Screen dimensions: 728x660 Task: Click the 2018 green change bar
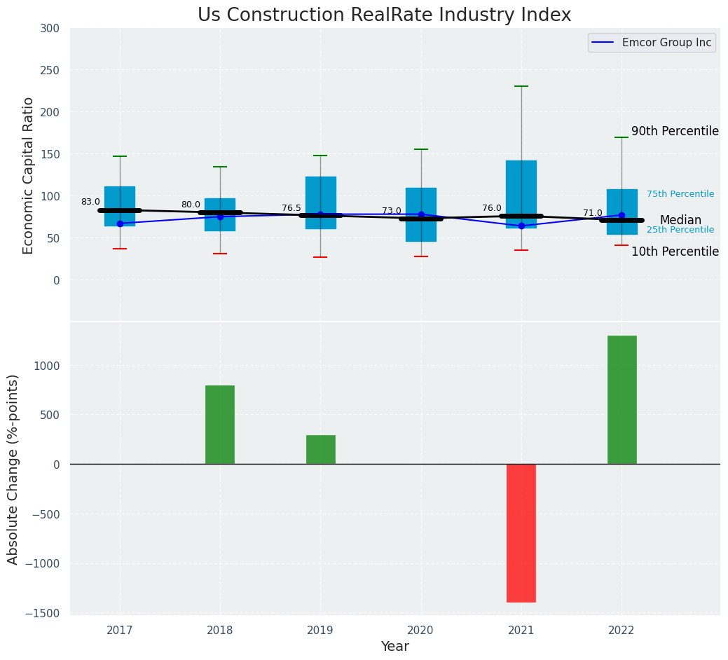[x=220, y=425]
